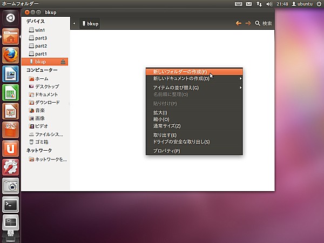Expand アイテムの並び替え(G) submenu

pyautogui.click(x=194, y=87)
